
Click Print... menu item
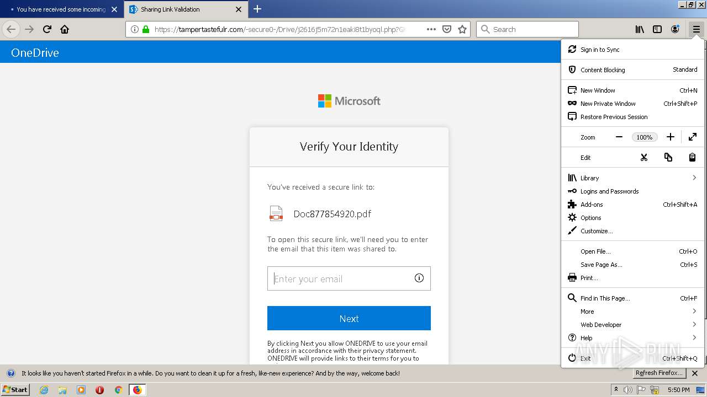point(632,278)
